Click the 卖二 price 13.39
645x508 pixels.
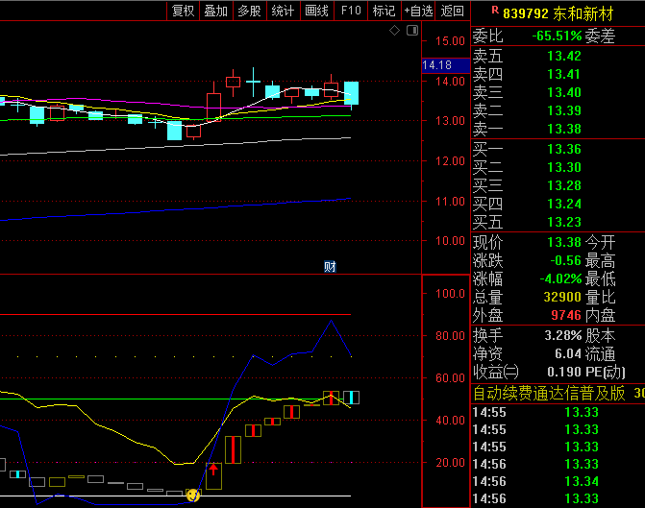[564, 110]
